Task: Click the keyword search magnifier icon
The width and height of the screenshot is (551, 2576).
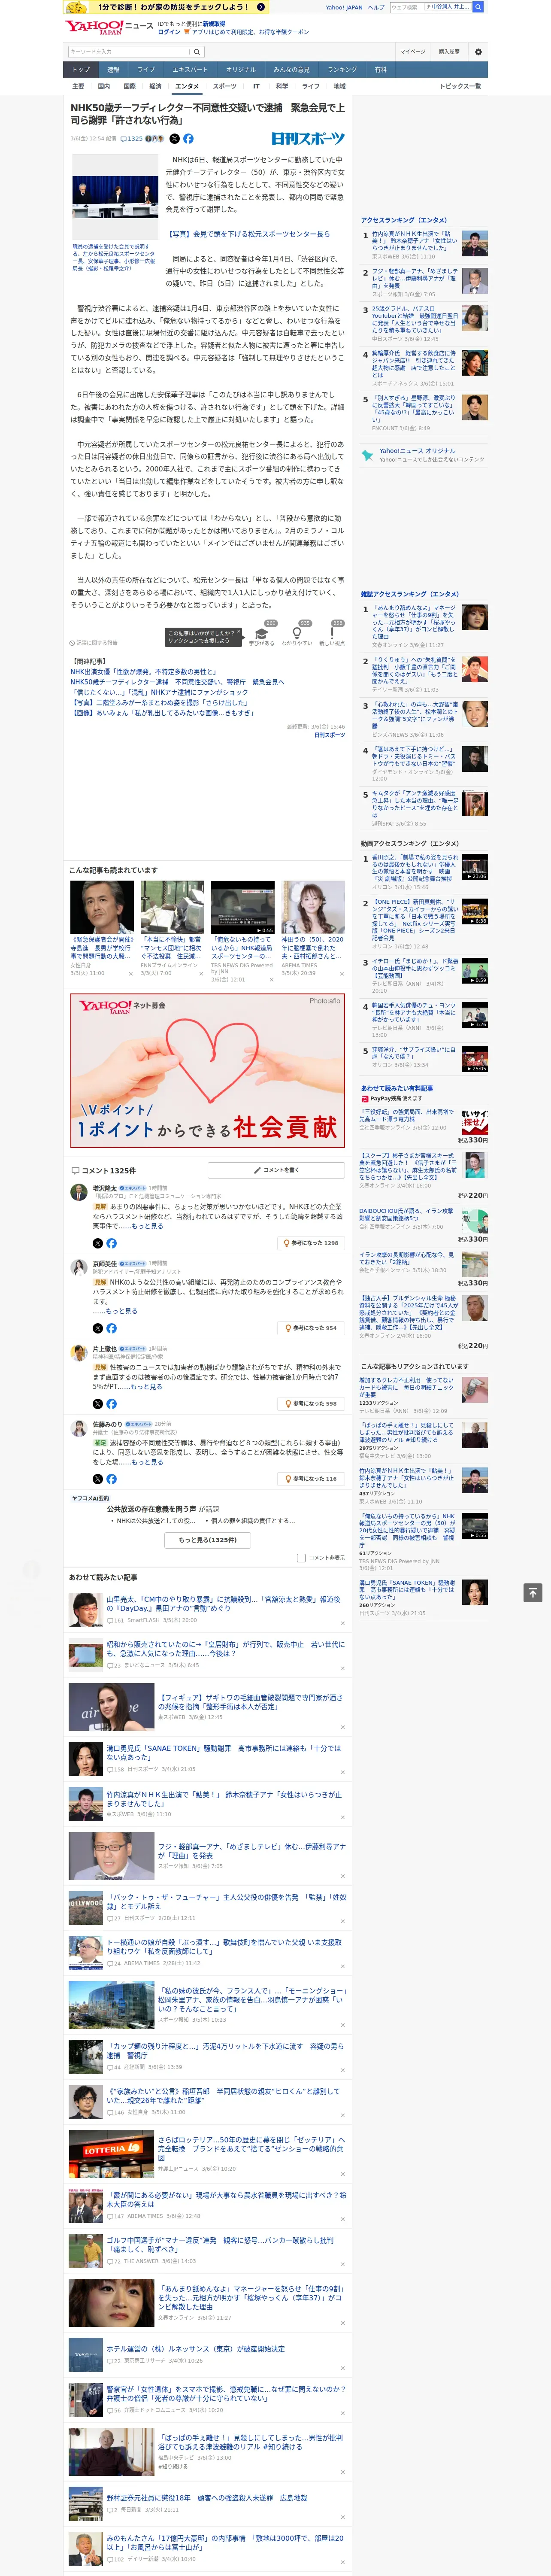Action: (x=197, y=51)
